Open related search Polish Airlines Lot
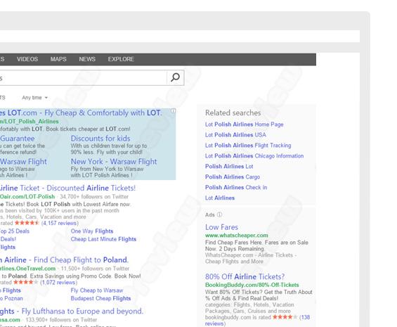 [x=229, y=166]
